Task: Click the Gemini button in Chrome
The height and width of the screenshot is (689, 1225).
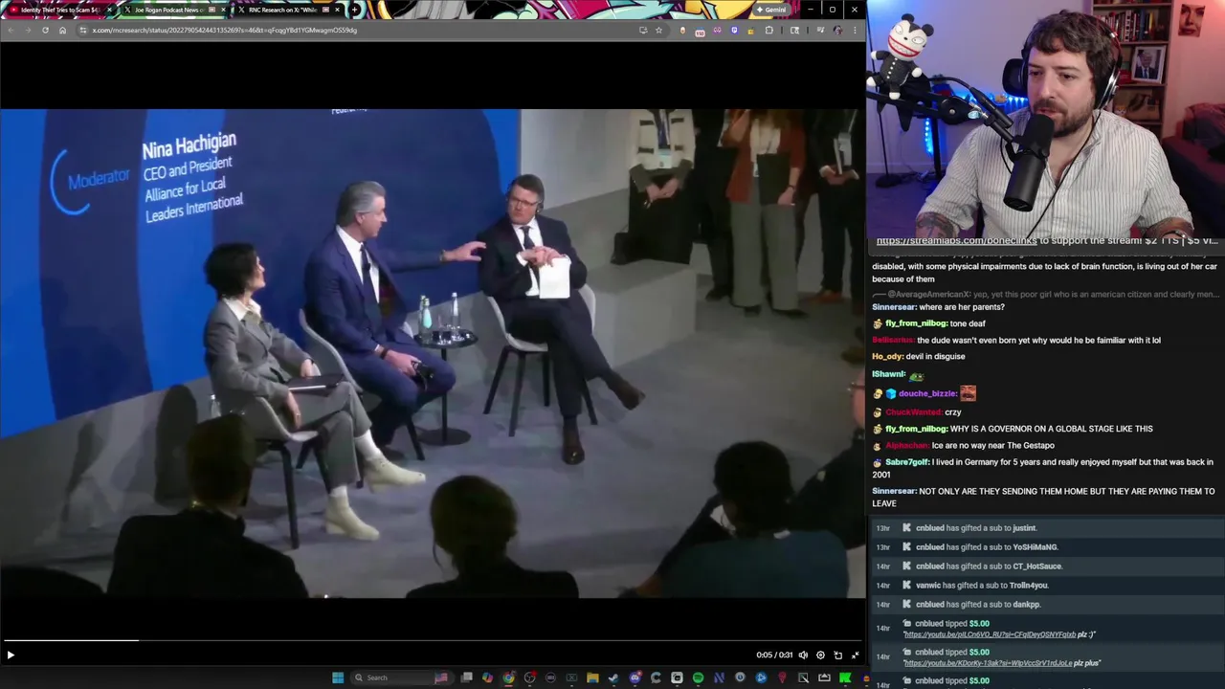Action: point(771,10)
